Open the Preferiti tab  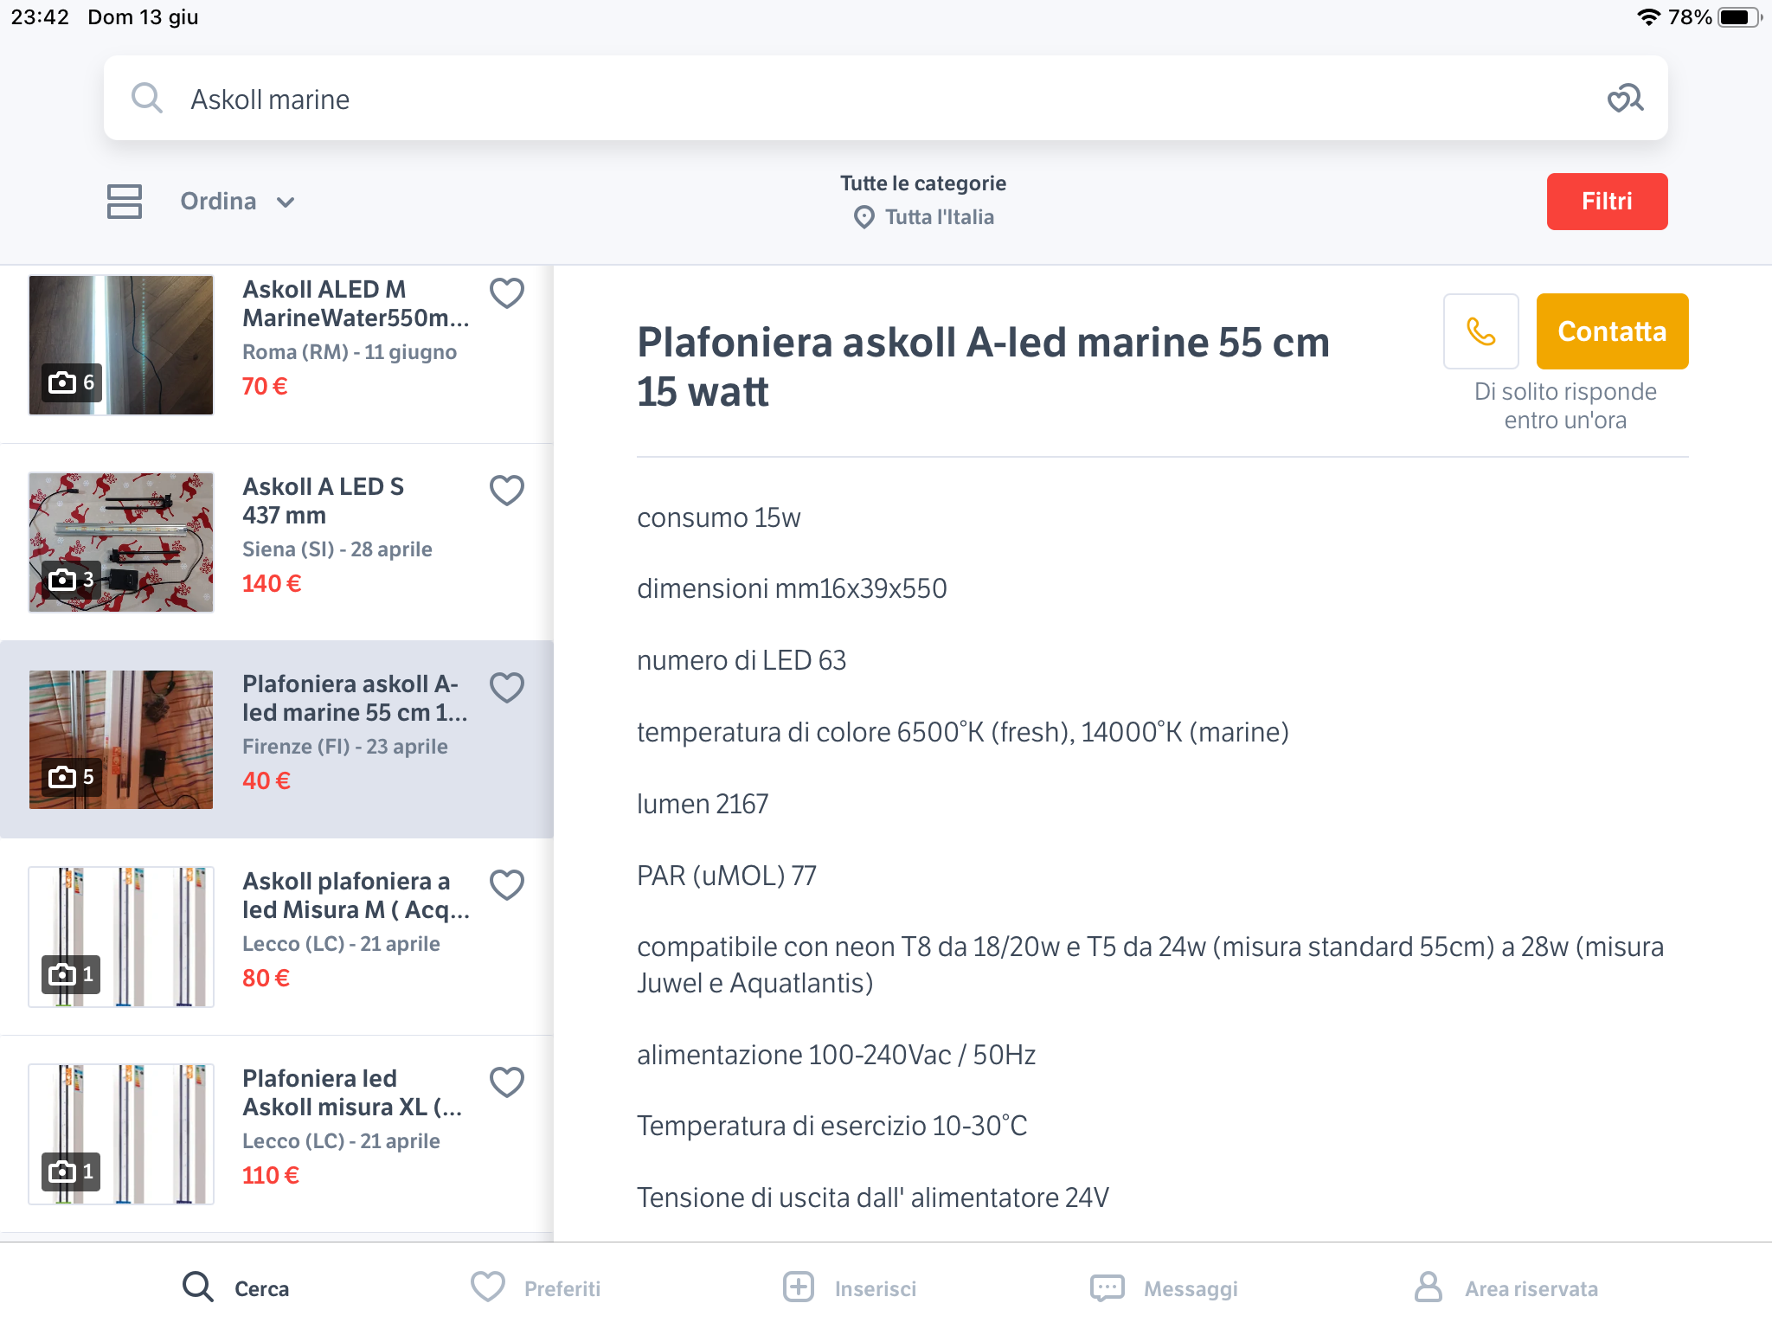(x=536, y=1287)
